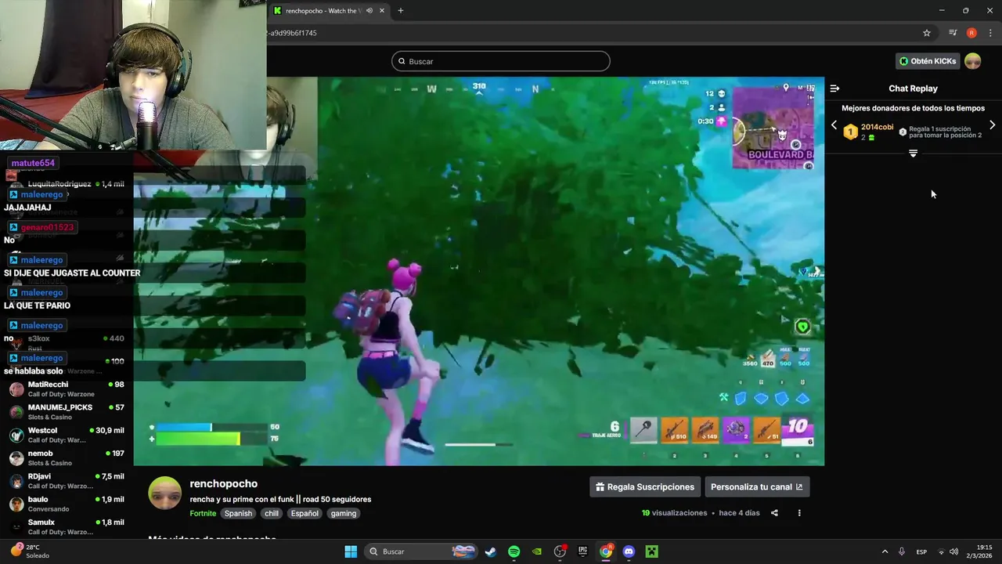Open the NVIDIA app from the taskbar

click(x=537, y=551)
